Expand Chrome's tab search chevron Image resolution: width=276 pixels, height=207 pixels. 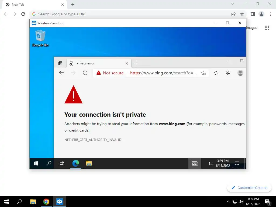click(233, 4)
